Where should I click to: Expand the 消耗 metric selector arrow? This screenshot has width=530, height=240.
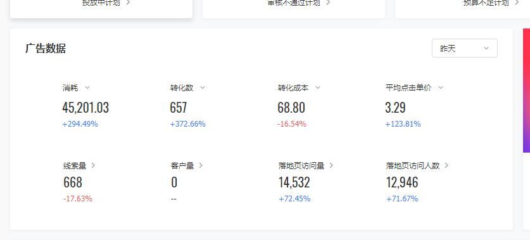[87, 88]
